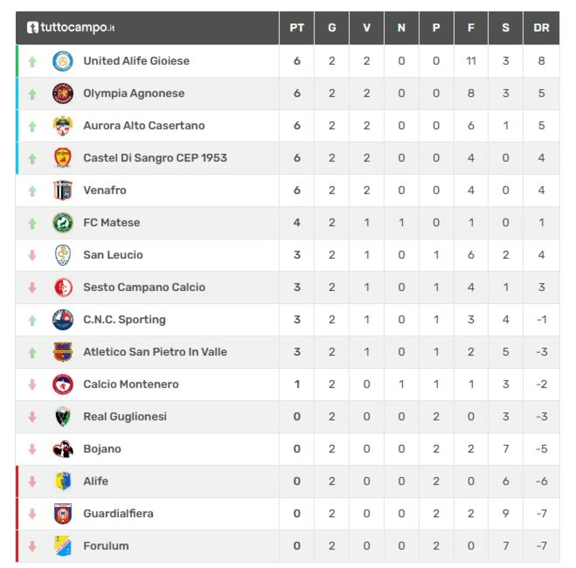Click the Venafro striped crest
The image size is (576, 568).
point(63,190)
